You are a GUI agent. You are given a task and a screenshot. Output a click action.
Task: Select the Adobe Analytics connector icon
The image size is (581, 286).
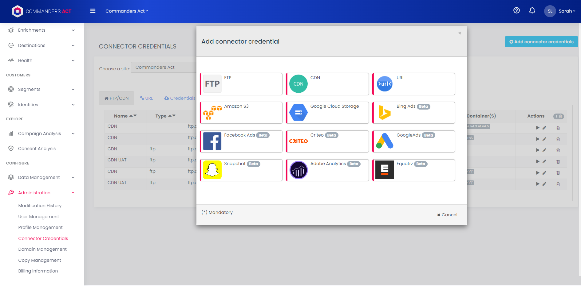coord(298,170)
